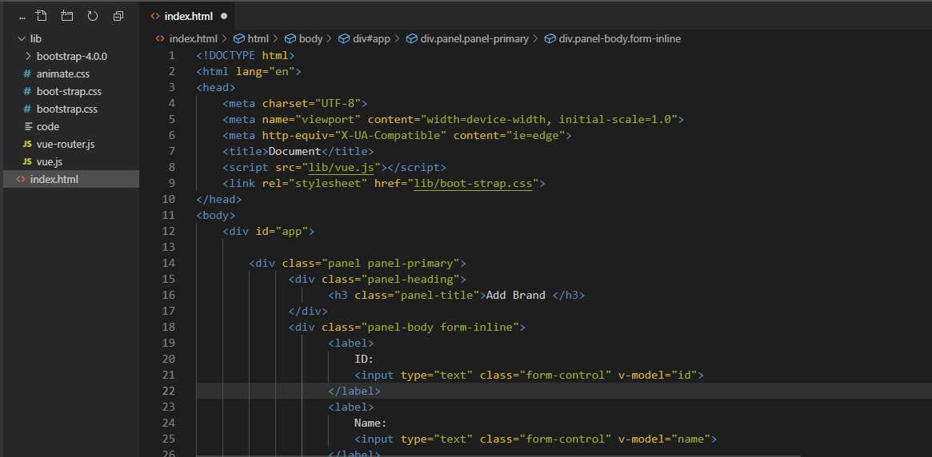Screen dimensions: 932x457
Task: Click class="panel-heading" on line 15
Action: (390, 279)
